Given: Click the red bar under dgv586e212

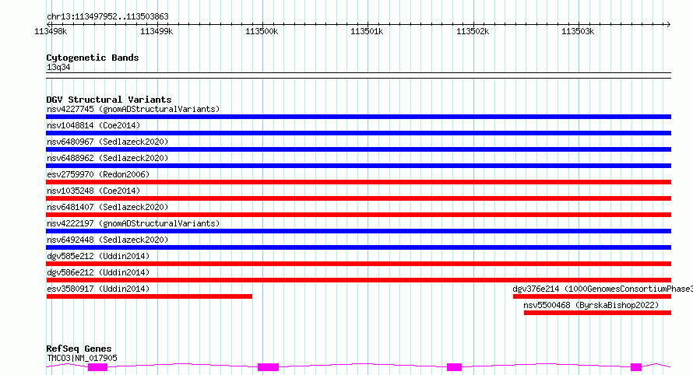Looking at the screenshot, I should coord(358,280).
